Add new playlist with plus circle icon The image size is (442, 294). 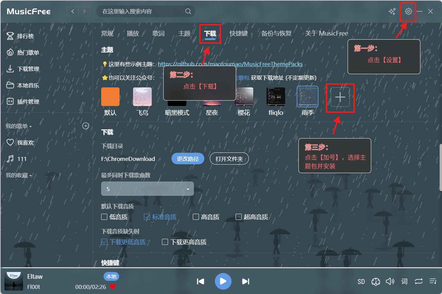click(86, 126)
